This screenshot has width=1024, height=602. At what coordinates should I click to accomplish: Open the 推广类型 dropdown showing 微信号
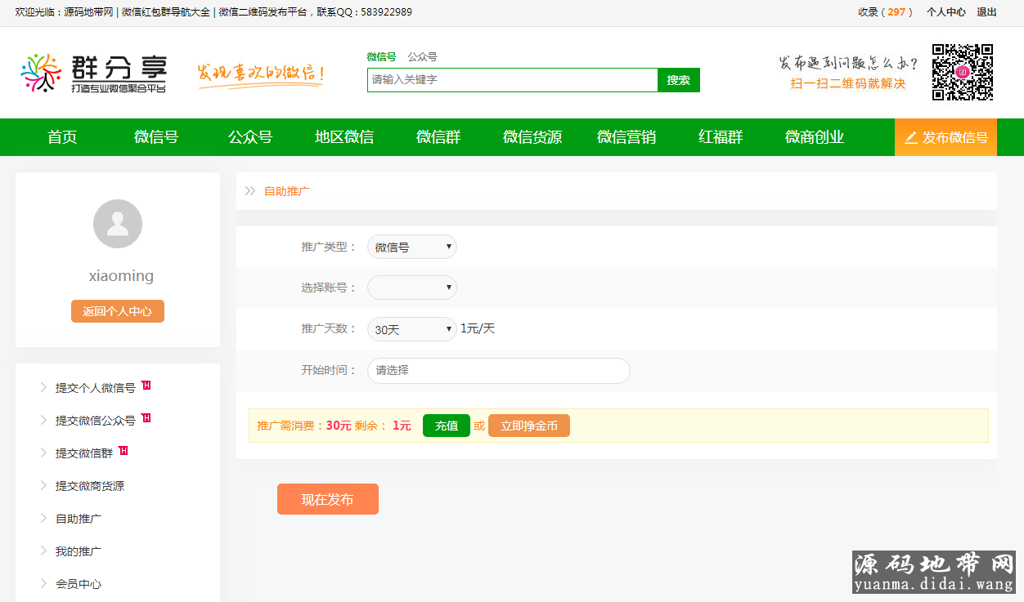point(411,247)
